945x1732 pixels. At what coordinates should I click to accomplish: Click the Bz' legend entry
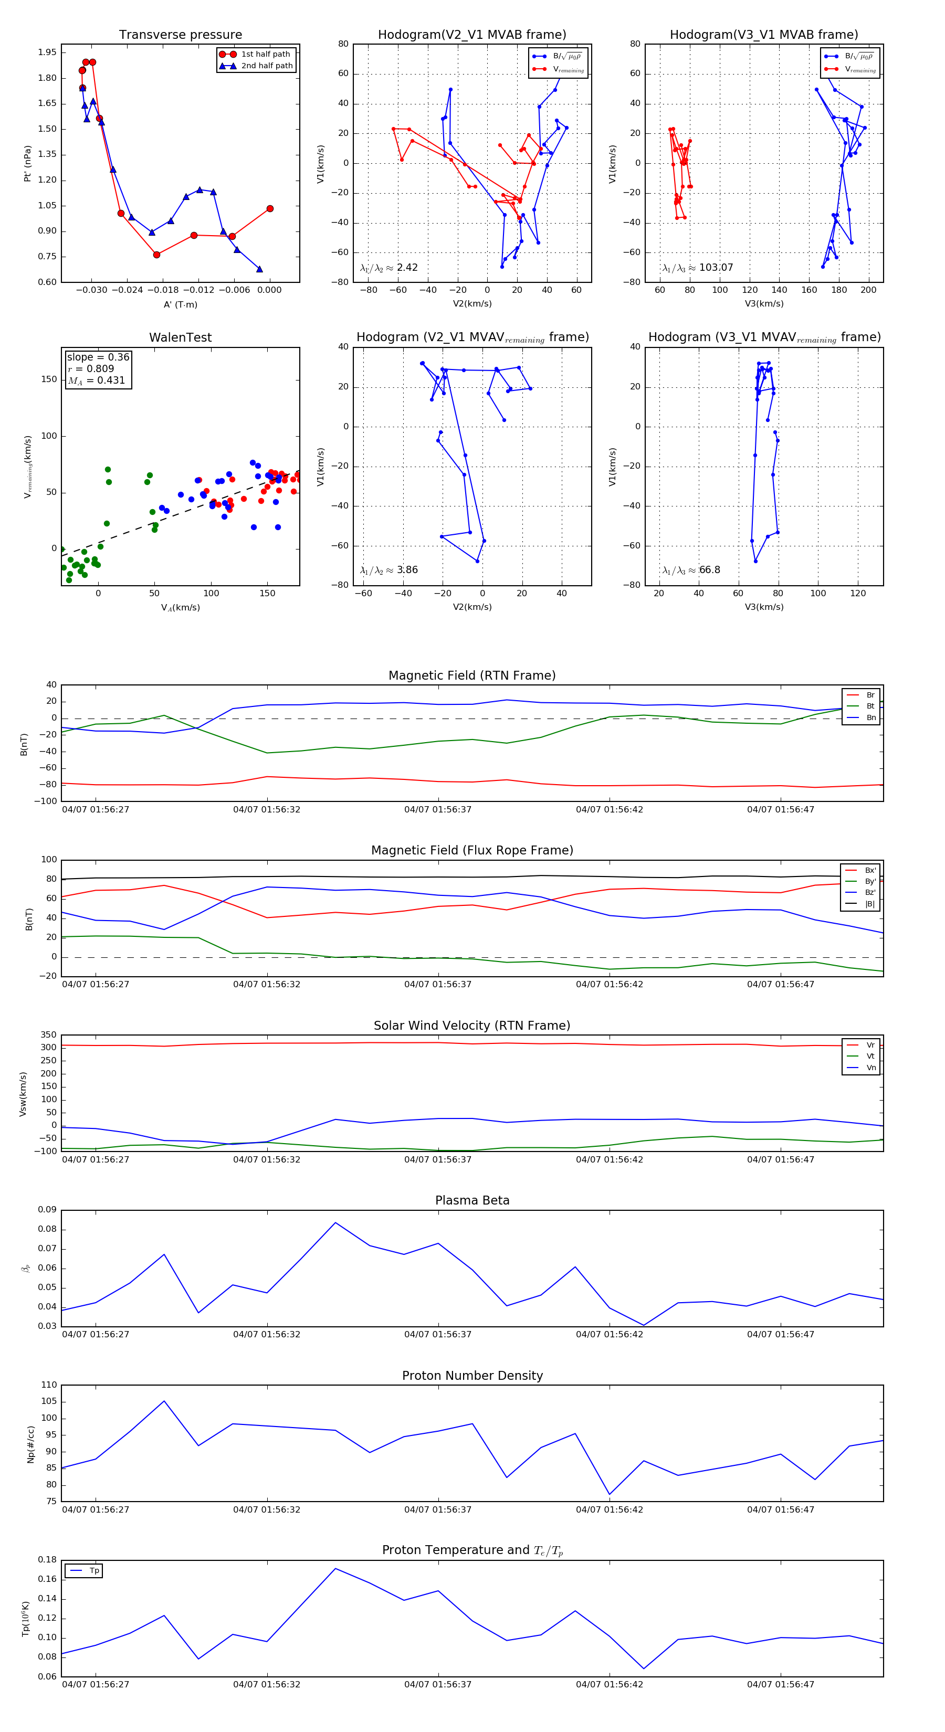click(860, 893)
